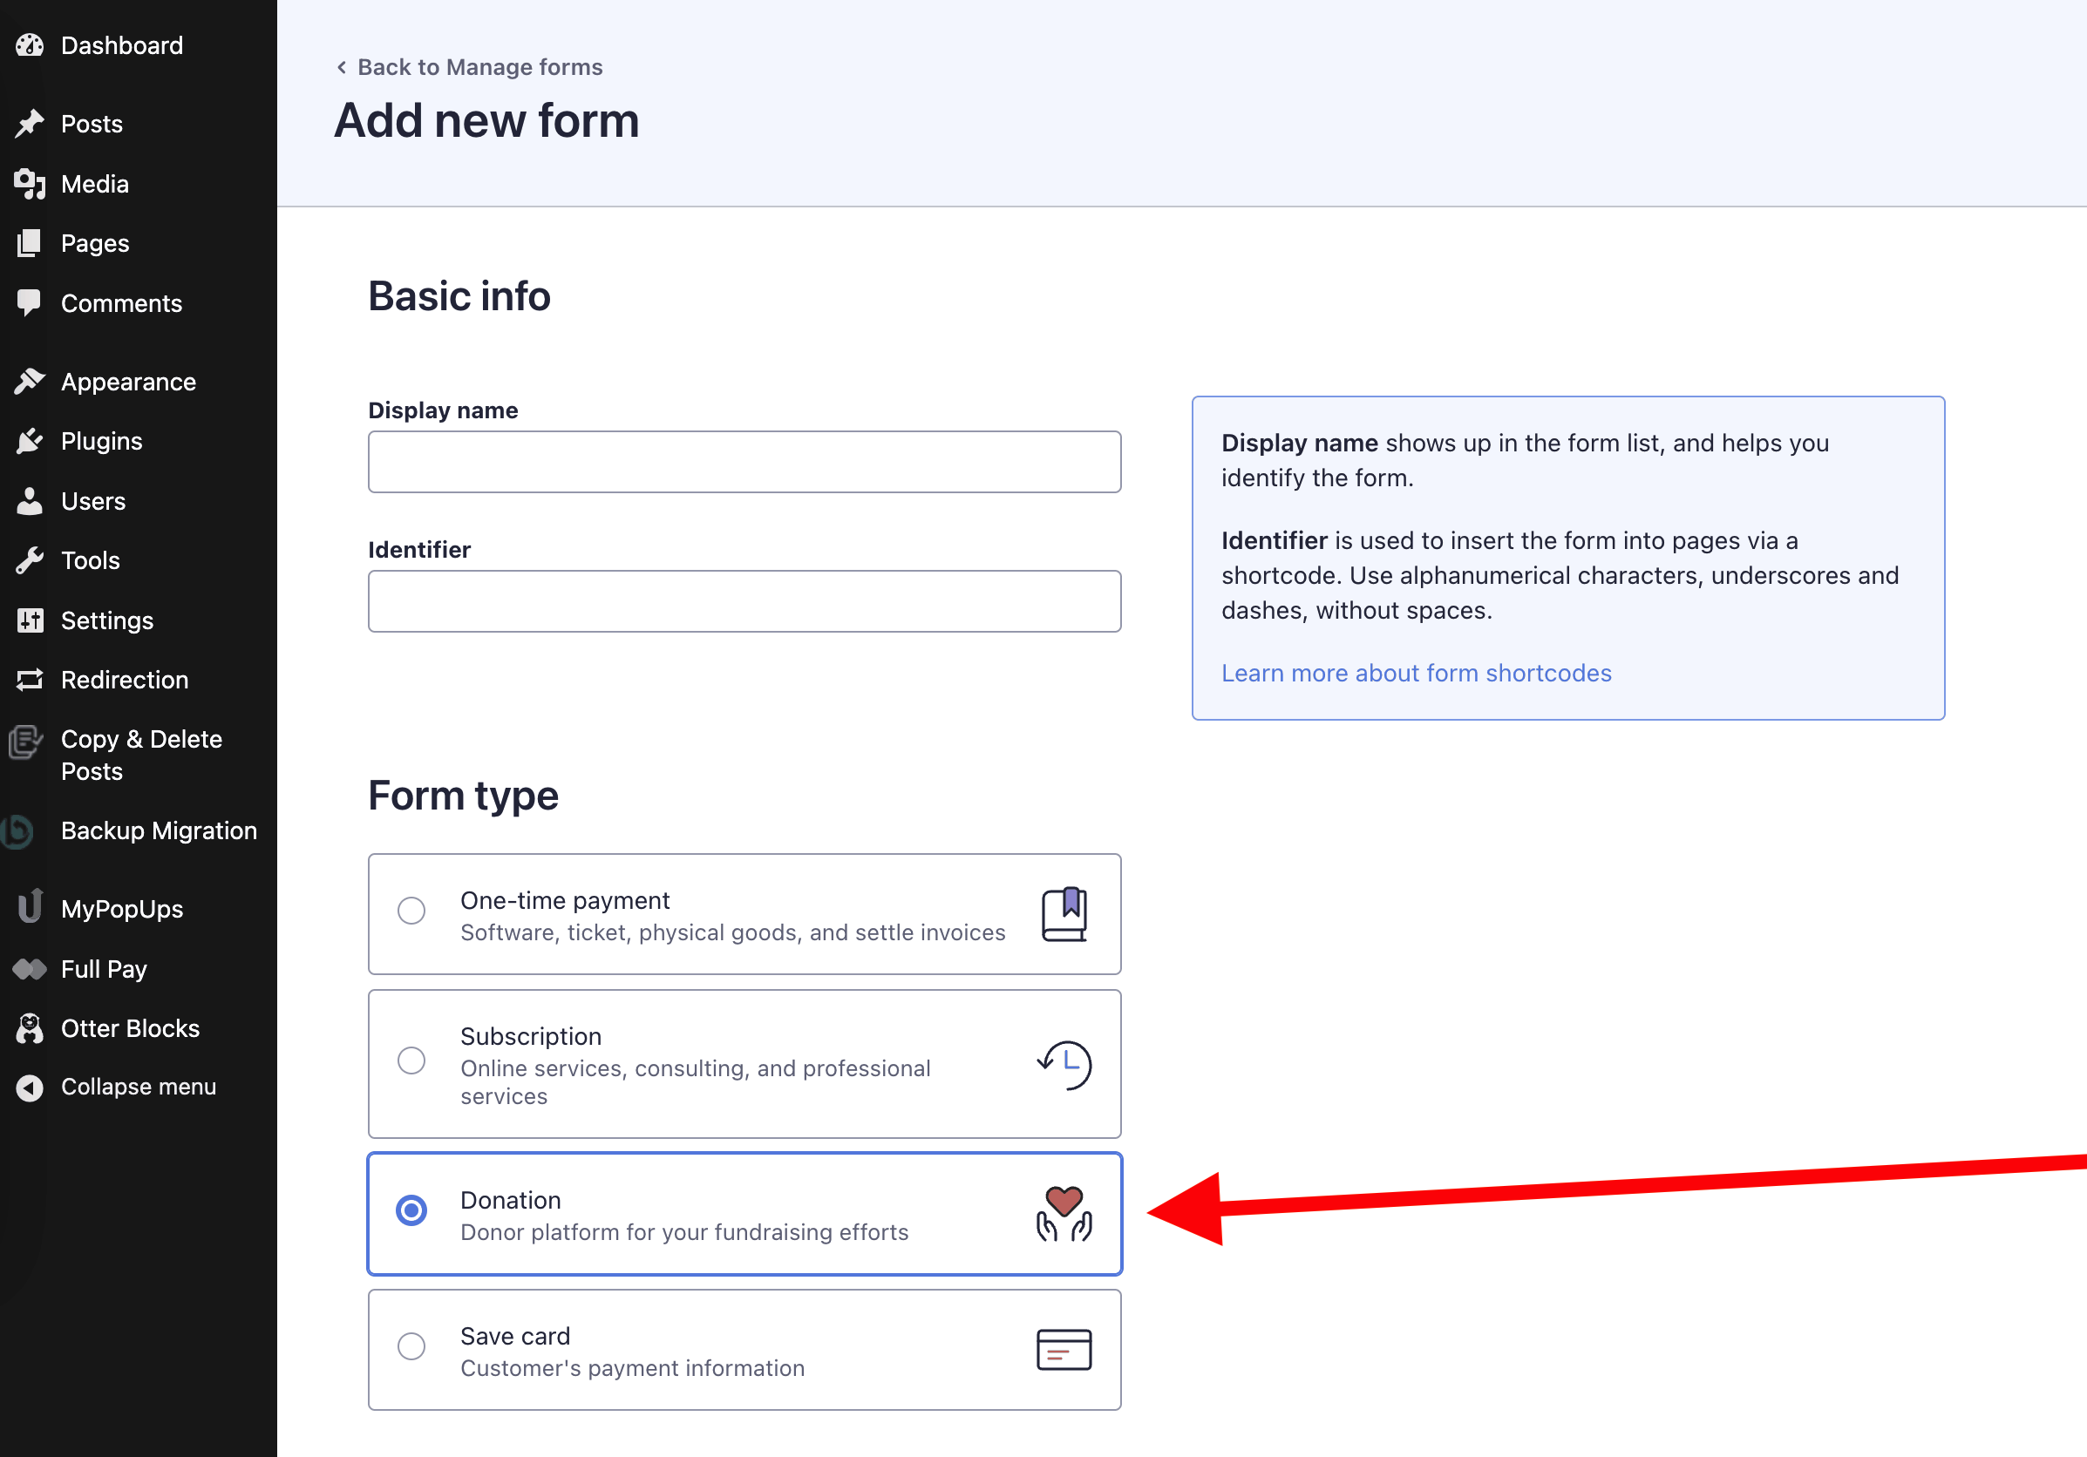Click inside the Display name field
Viewport: 2087px width, 1457px height.
click(744, 462)
